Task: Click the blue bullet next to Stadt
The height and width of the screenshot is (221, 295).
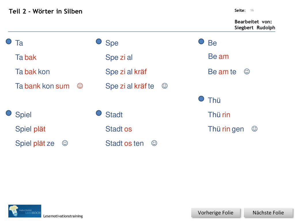Action: [x=99, y=113]
